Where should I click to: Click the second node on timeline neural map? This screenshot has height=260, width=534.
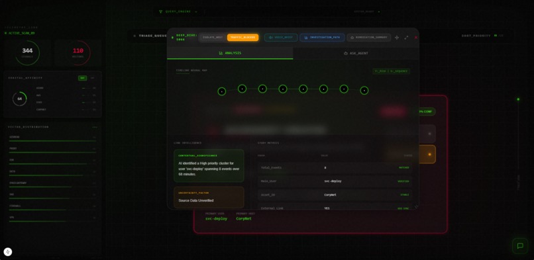pos(242,89)
